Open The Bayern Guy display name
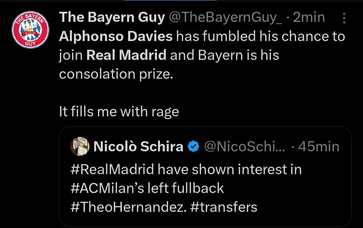This screenshot has height=228, width=363. (x=112, y=18)
